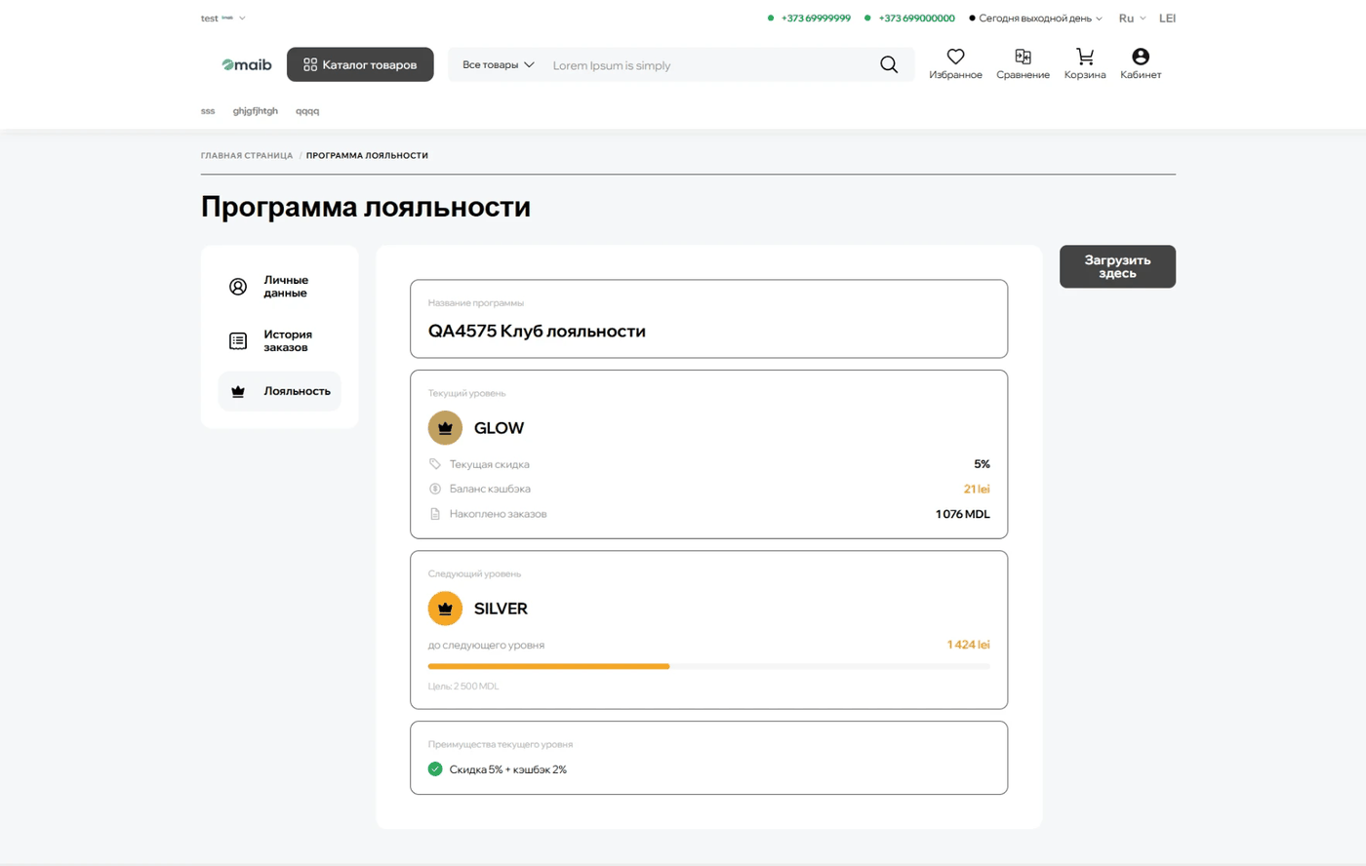The image size is (1366, 866).
Task: Click the Загрузить здесь button
Action: point(1117,266)
